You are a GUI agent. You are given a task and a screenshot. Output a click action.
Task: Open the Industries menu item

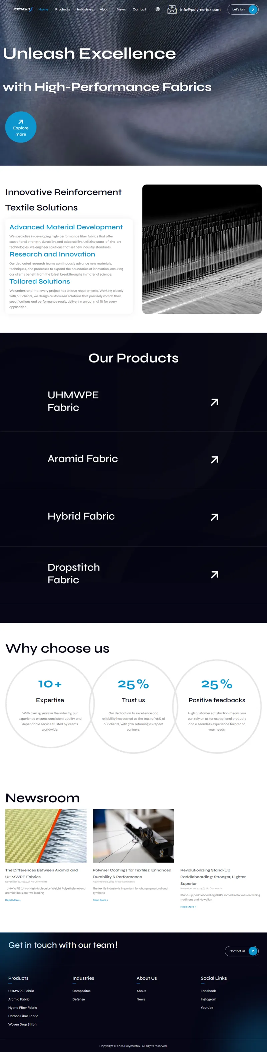(x=85, y=9)
